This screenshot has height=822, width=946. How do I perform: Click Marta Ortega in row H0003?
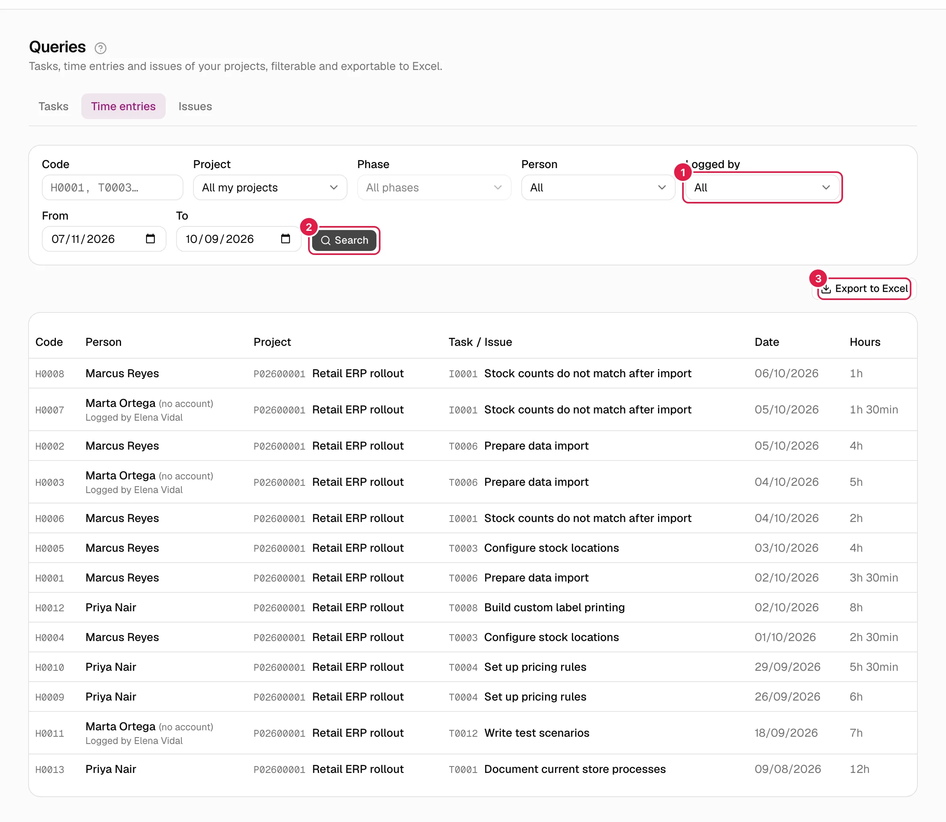[x=121, y=476]
